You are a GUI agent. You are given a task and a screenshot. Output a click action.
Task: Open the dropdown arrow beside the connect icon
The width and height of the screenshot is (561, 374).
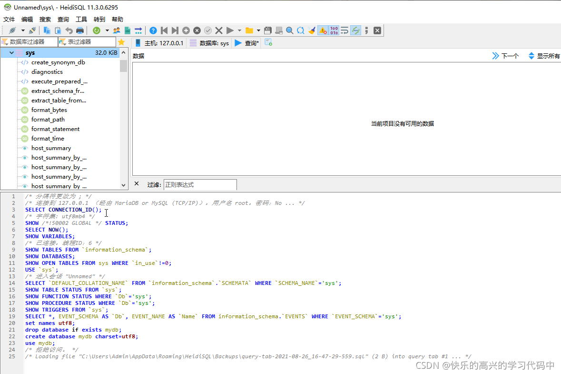click(x=23, y=30)
